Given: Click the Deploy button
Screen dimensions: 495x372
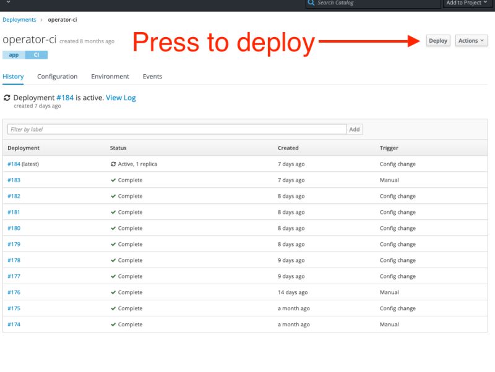Looking at the screenshot, I should point(438,41).
